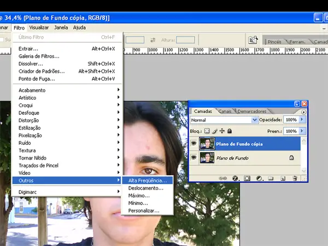Viewport: 328px width, 246px height.
Task: Toggle lock transparent pixels checkerboard box
Action: tap(207, 131)
